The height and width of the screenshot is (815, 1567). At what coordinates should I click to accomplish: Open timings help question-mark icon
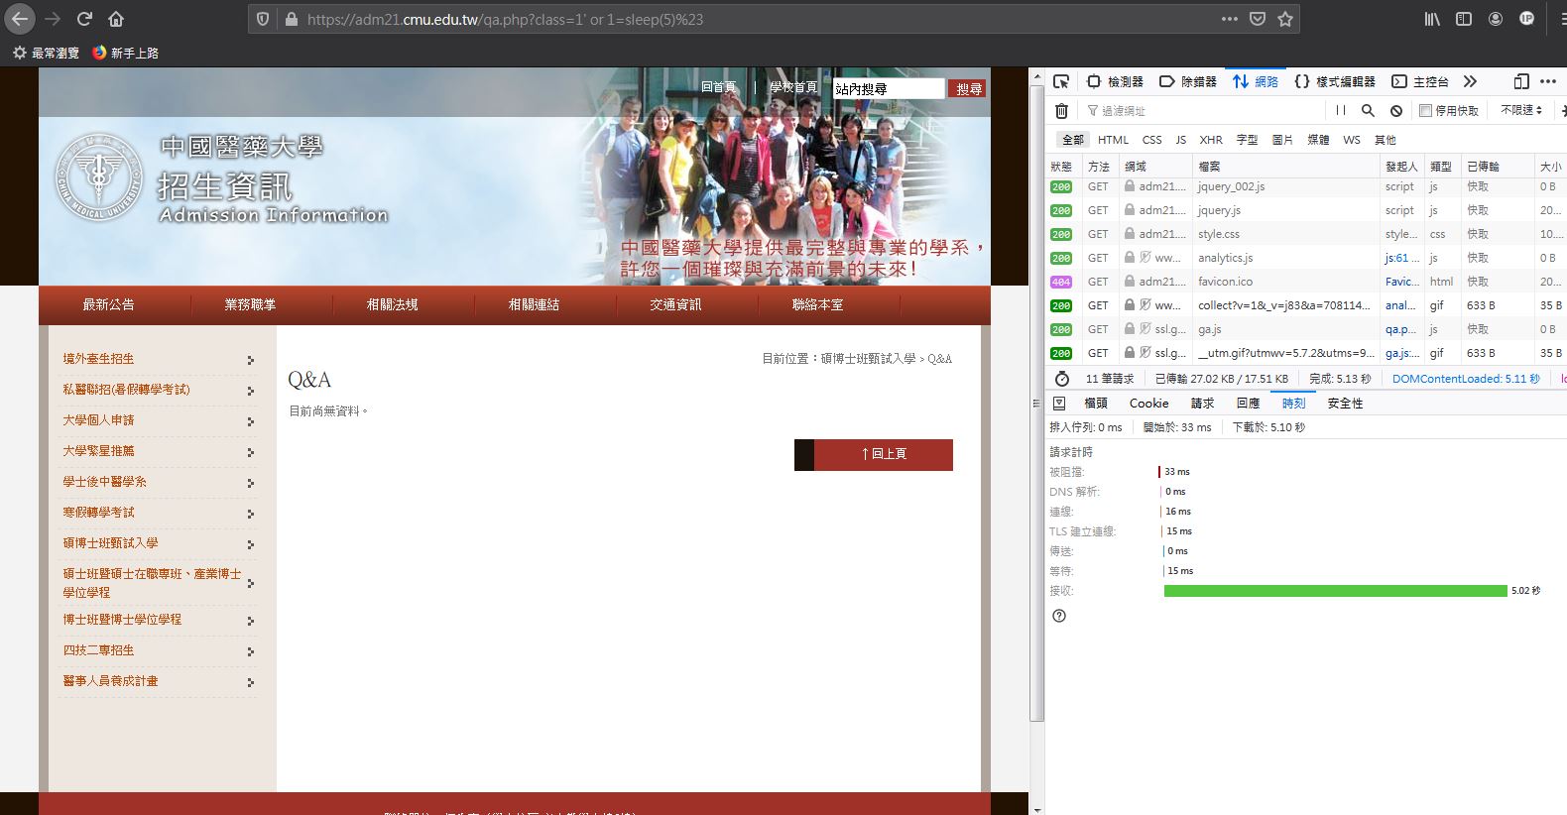click(x=1059, y=616)
